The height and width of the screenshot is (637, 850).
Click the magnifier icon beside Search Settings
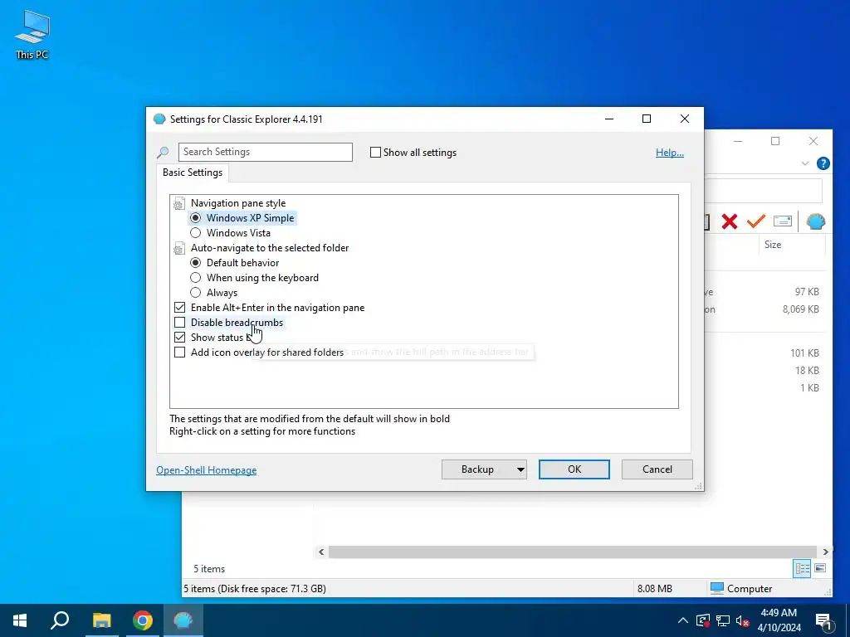coord(163,153)
